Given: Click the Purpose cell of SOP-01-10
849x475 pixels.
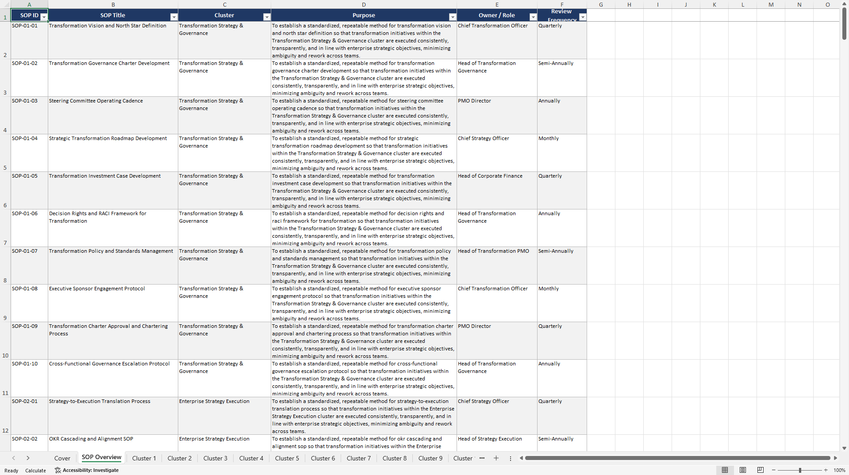Looking at the screenshot, I should point(364,378).
